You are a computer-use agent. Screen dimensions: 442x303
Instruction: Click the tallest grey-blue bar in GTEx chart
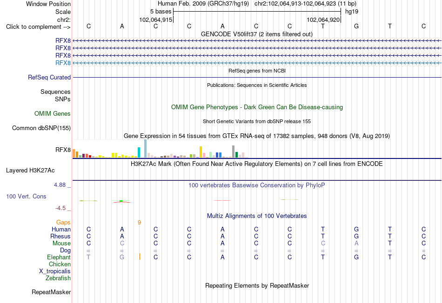[x=146, y=148]
